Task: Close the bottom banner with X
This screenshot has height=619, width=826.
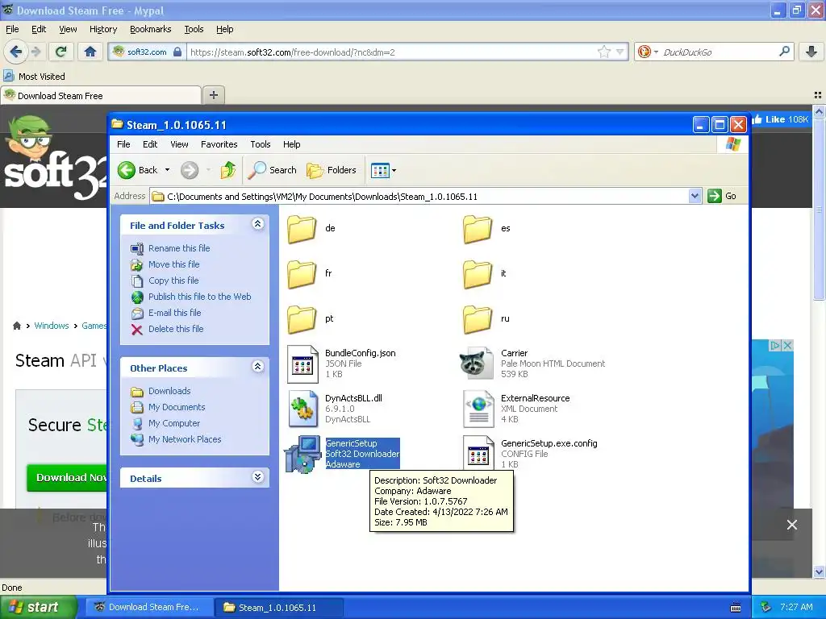Action: click(x=792, y=525)
